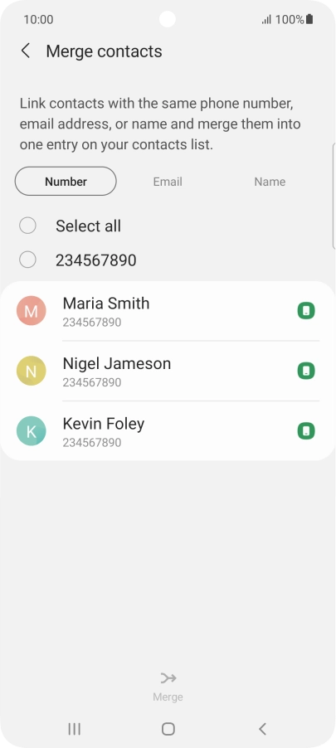Tap the battery status icon
Screen dimensions: 336x748
[x=309, y=19]
